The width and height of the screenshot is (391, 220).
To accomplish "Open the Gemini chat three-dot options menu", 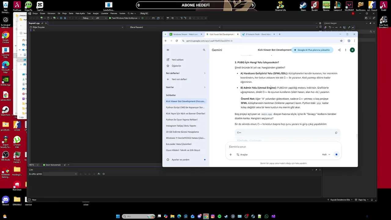I will (x=345, y=50).
